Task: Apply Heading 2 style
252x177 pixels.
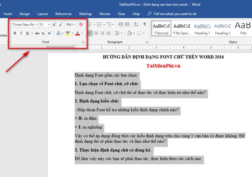Action: click(222, 29)
